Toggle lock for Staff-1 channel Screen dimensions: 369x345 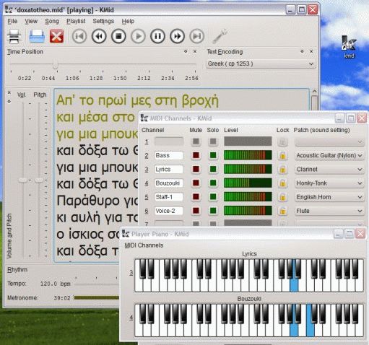(x=282, y=197)
